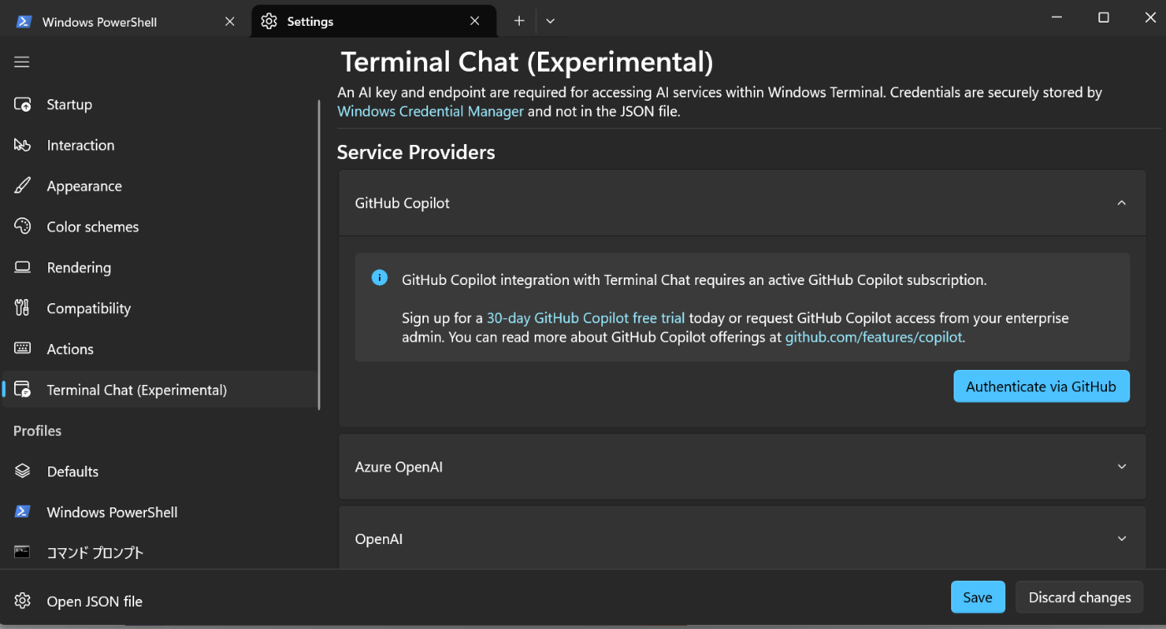Click the Windows PowerShell profile icon

(x=22, y=512)
